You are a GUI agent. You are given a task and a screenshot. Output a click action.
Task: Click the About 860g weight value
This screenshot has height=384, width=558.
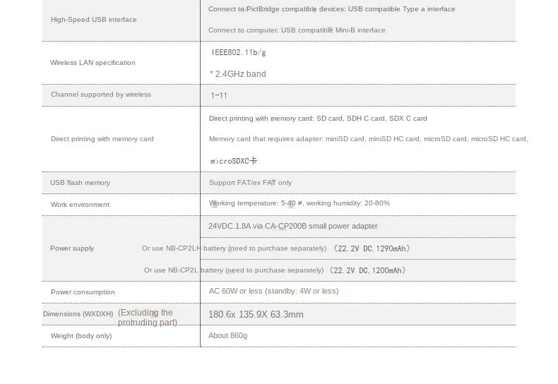click(227, 335)
